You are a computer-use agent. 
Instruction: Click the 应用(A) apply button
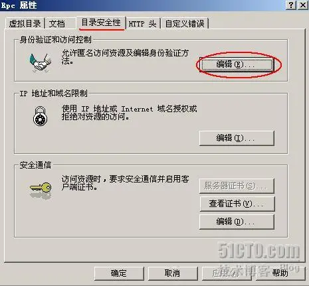coord(227,273)
